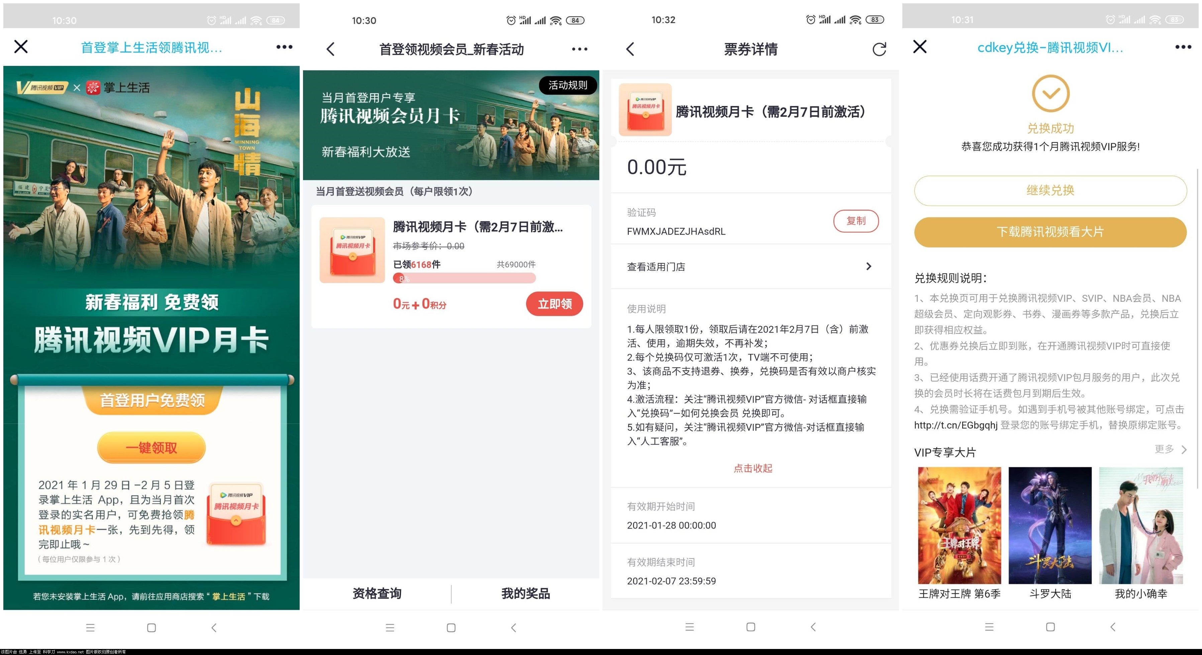Open 活动规则 activity rules
Image resolution: width=1202 pixels, height=655 pixels.
coord(568,85)
